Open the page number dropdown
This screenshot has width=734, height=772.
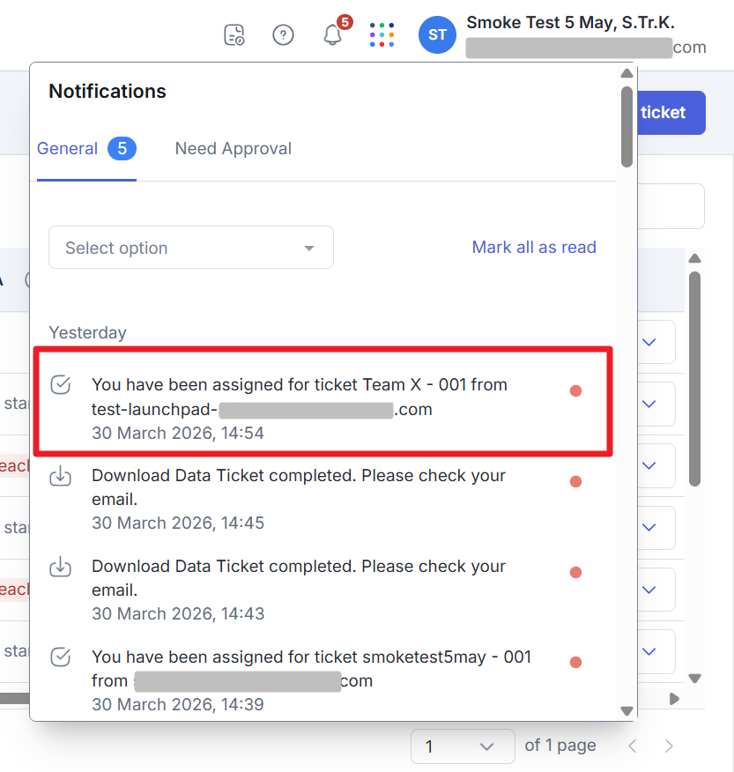[462, 746]
